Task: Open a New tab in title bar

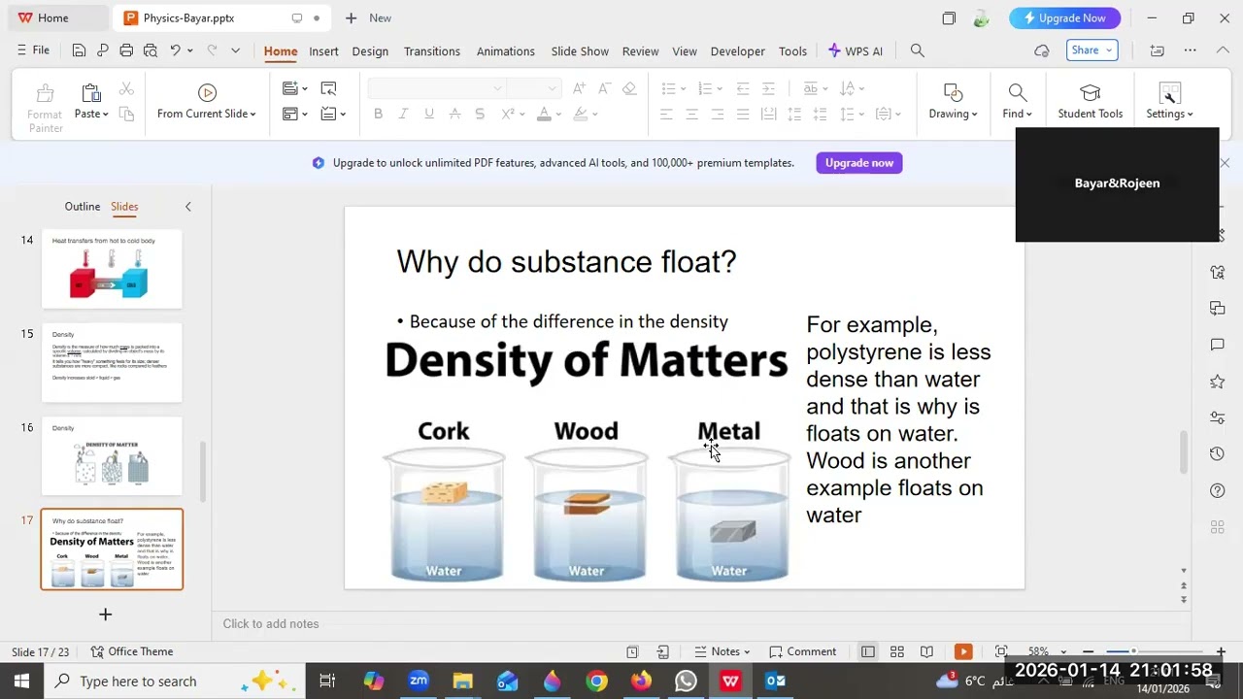Action: 368,18
